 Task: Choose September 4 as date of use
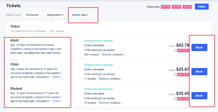click(x=55, y=15)
